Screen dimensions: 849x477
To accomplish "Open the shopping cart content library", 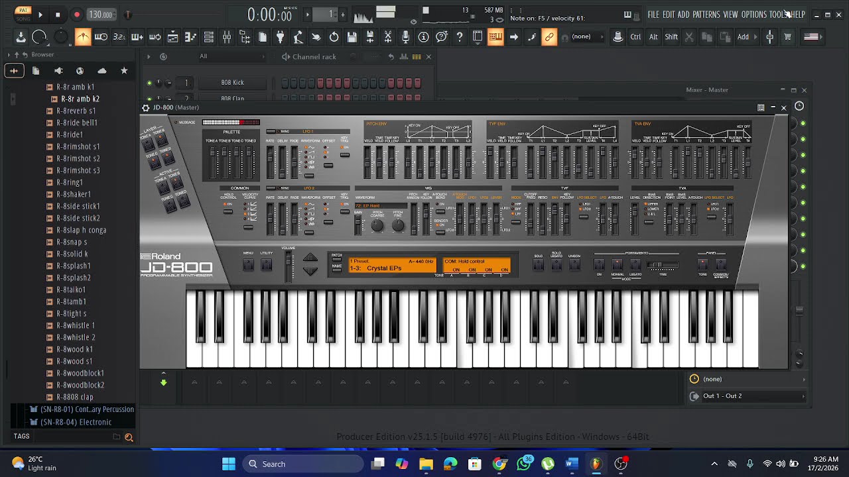I will click(788, 37).
